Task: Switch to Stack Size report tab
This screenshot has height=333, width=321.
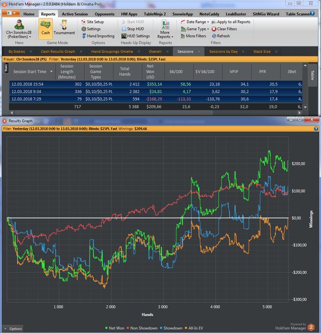Action: (x=262, y=51)
